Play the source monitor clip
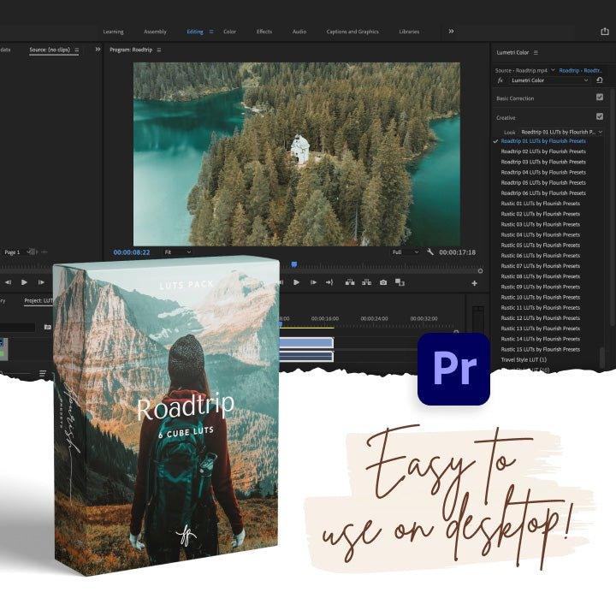Image resolution: width=616 pixels, height=616 pixels. tap(24, 282)
